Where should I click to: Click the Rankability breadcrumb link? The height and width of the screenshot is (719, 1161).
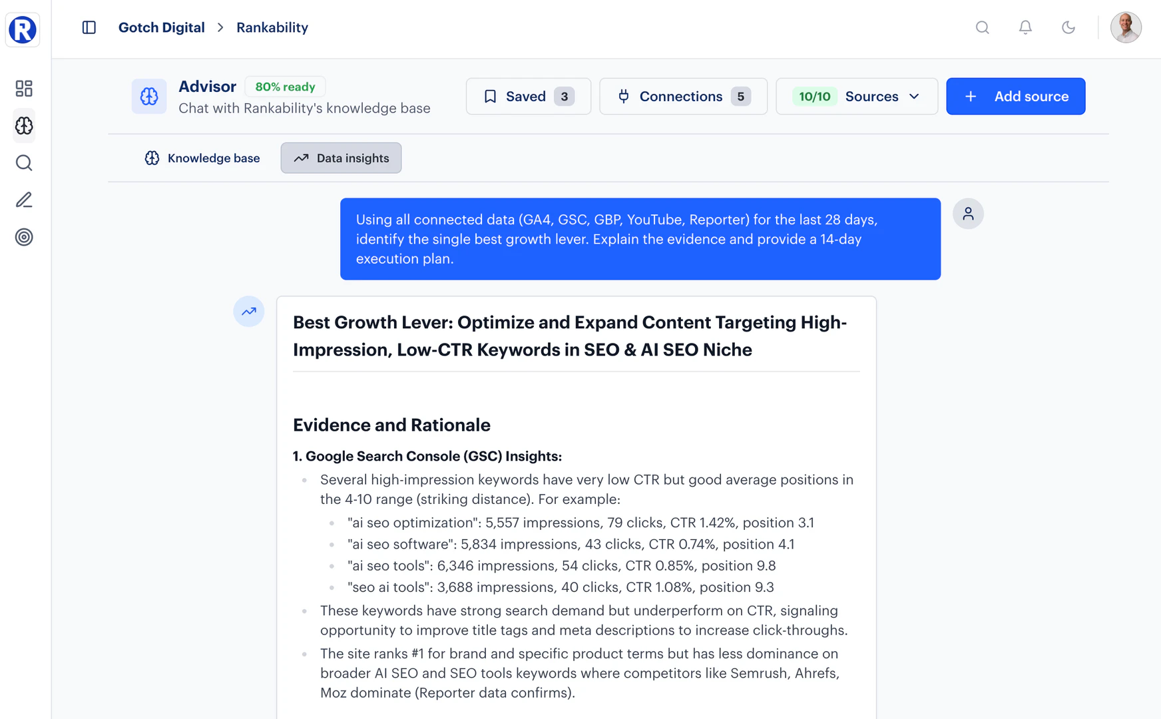click(x=272, y=27)
